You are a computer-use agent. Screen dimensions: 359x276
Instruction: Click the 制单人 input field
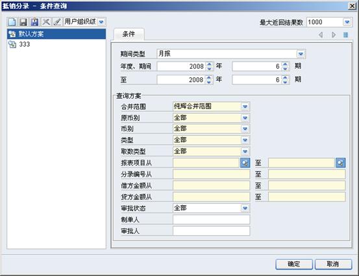tap(211, 220)
